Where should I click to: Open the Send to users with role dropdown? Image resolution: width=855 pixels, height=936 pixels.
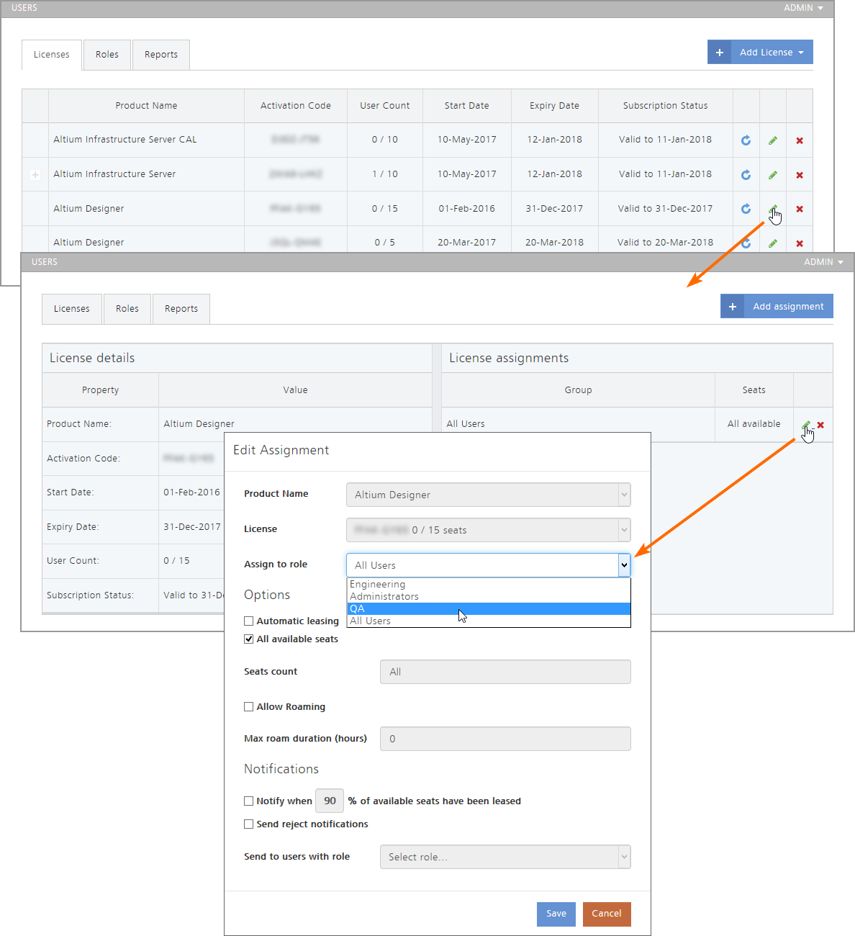tap(505, 857)
